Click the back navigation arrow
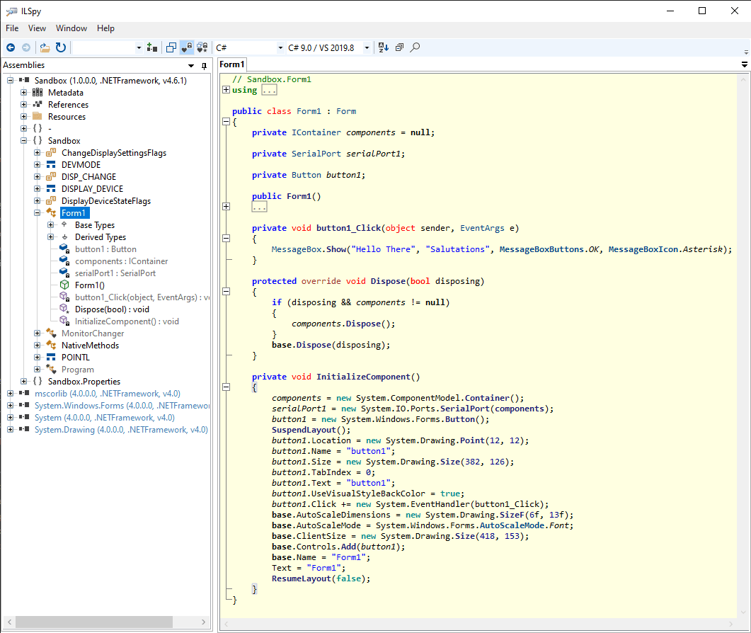 (11, 47)
